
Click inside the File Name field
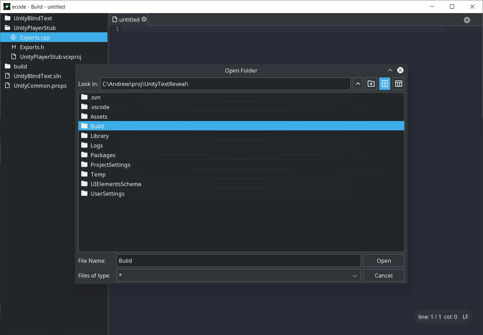(239, 260)
